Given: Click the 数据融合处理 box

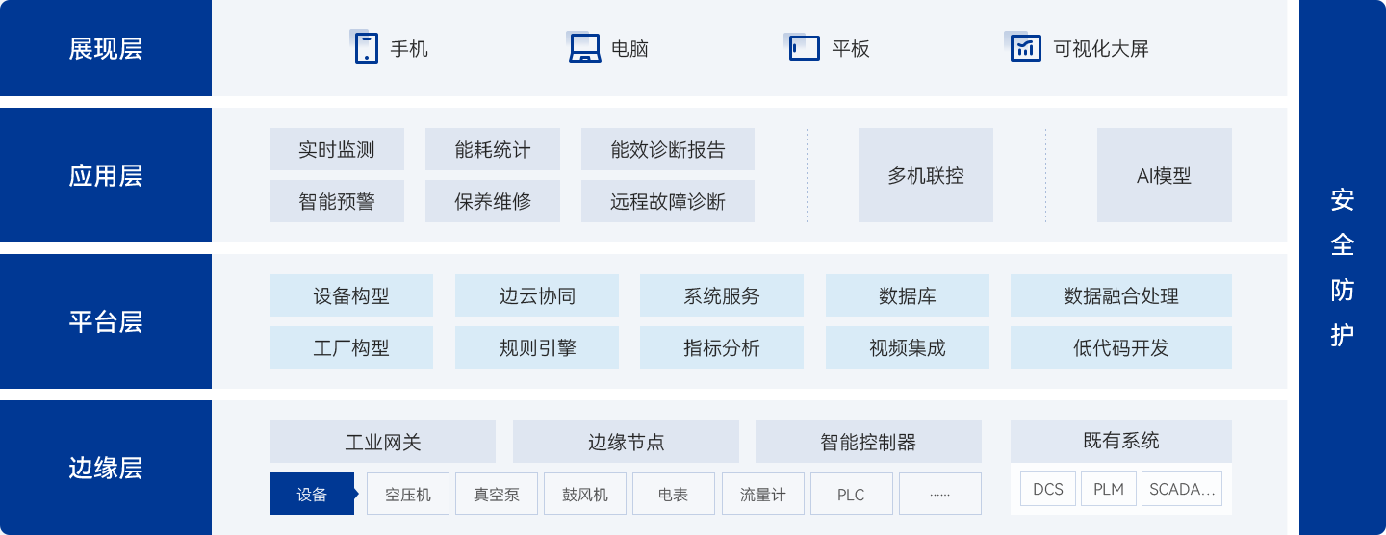Looking at the screenshot, I should (1120, 295).
